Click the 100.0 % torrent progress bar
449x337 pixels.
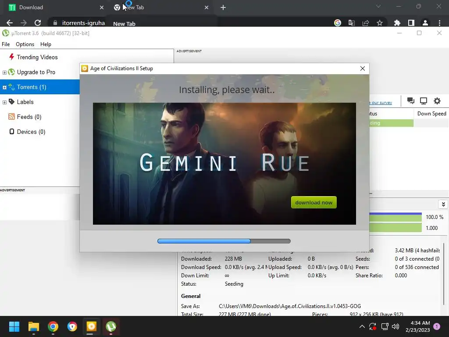coord(396,217)
